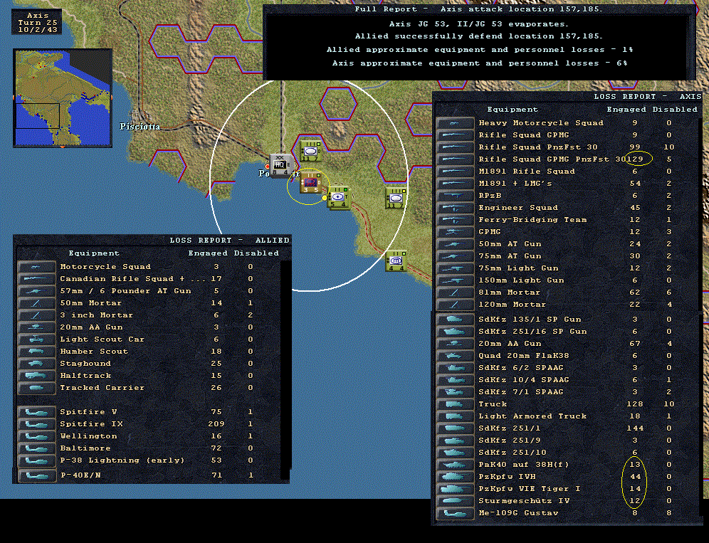Image resolution: width=709 pixels, height=543 pixels.
Task: Click the SdKfz 135/1 SP Gun icon
Action: 454,320
